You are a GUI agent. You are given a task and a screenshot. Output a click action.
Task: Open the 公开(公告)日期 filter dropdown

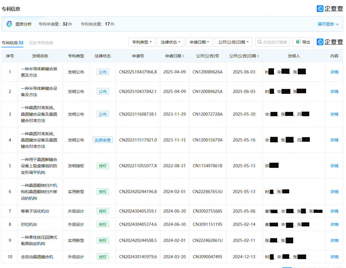[x=234, y=42]
